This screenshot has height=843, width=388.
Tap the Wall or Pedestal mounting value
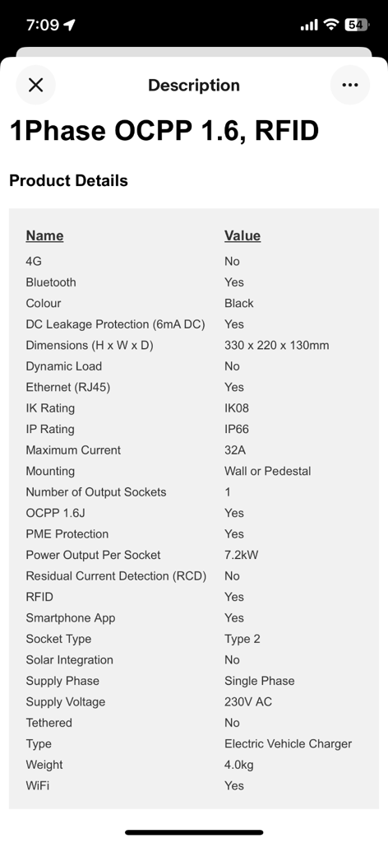pyautogui.click(x=267, y=471)
